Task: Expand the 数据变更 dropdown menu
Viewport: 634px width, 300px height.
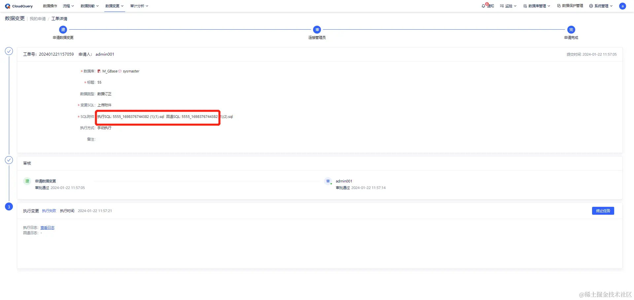Action: coord(114,6)
